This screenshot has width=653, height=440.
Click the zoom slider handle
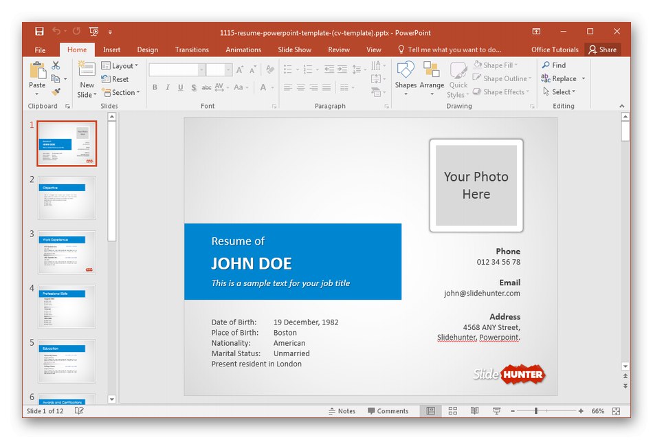536,411
